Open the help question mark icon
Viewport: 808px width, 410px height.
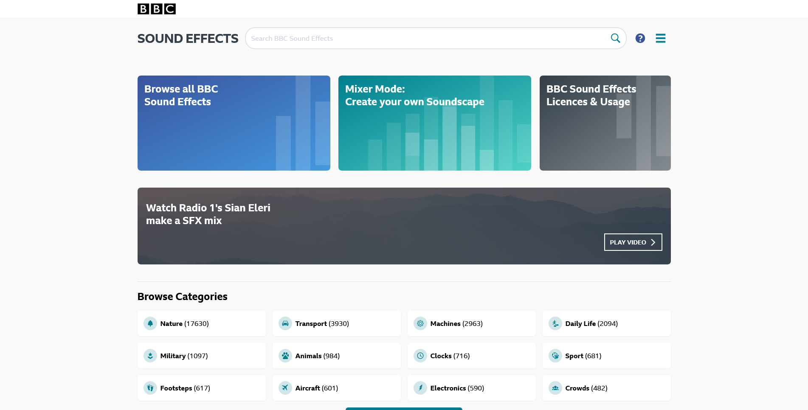point(640,38)
